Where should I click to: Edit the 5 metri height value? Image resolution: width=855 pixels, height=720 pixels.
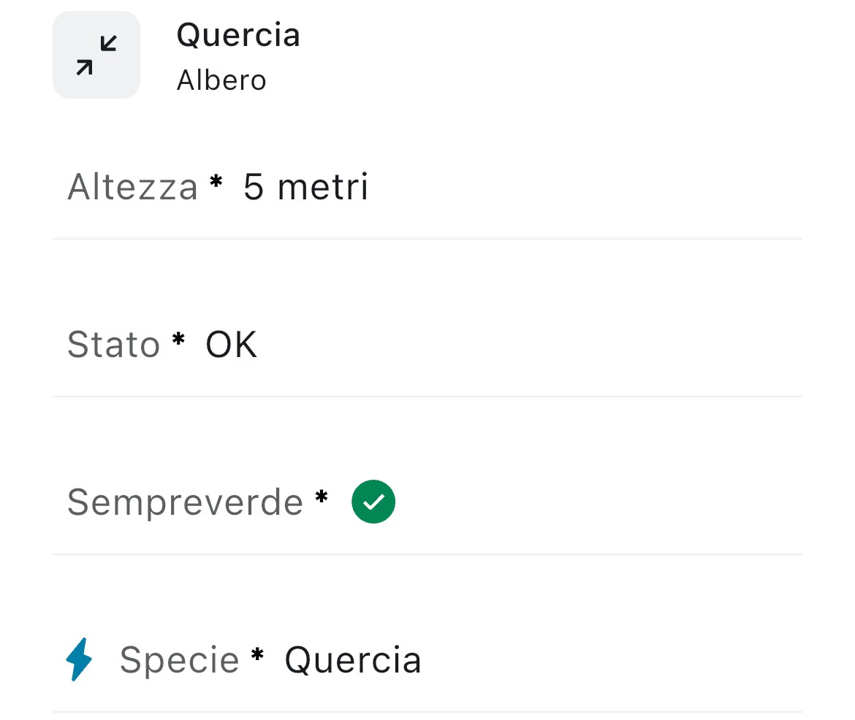(x=305, y=187)
